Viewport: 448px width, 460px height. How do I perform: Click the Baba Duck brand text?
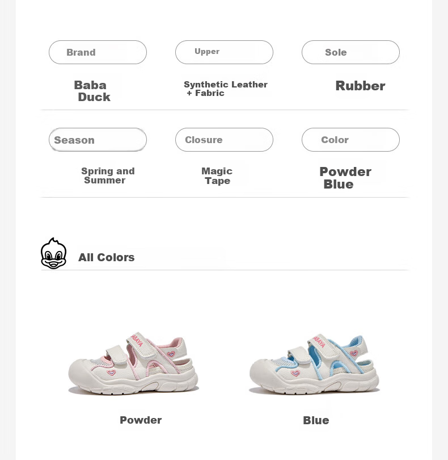(92, 91)
